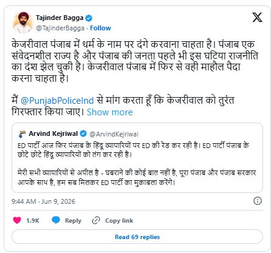Open the 9:44 AM Jun 9, 2026 timestamp
The image size is (271, 253).
point(43,201)
